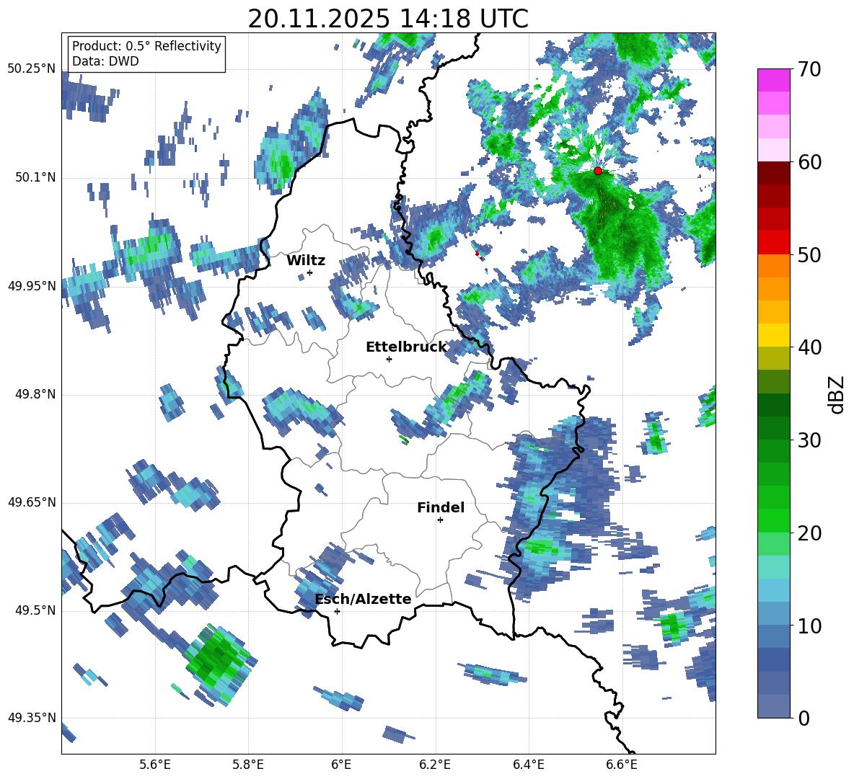Click the Ettelbruck city label
Screen dimensions: 854x779
coord(406,347)
